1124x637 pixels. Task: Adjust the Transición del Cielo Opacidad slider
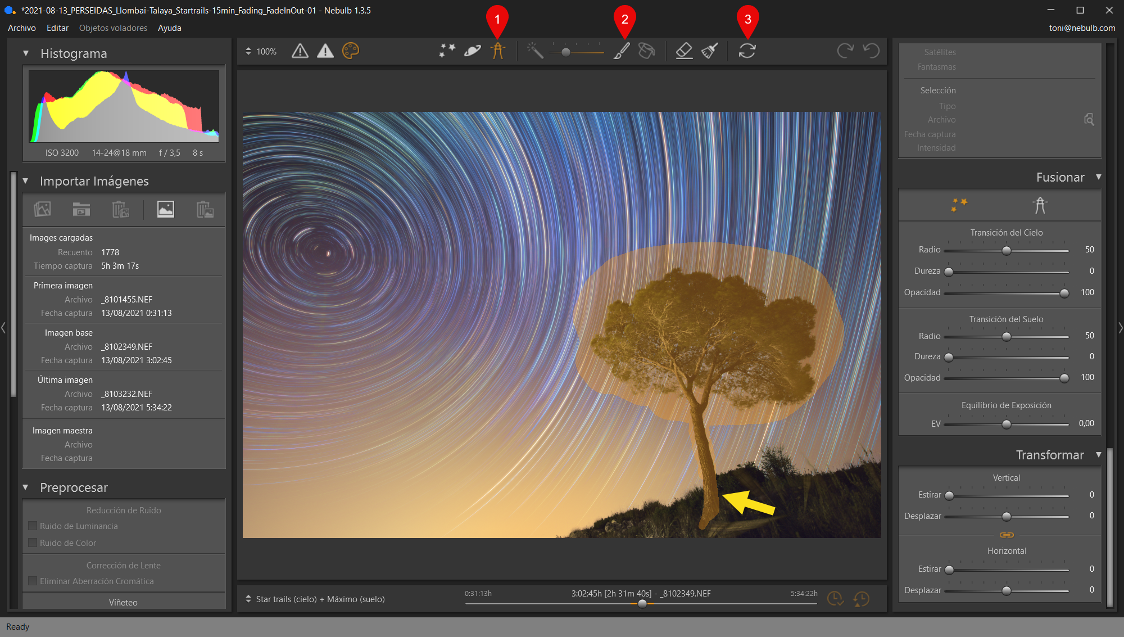pyautogui.click(x=1006, y=293)
